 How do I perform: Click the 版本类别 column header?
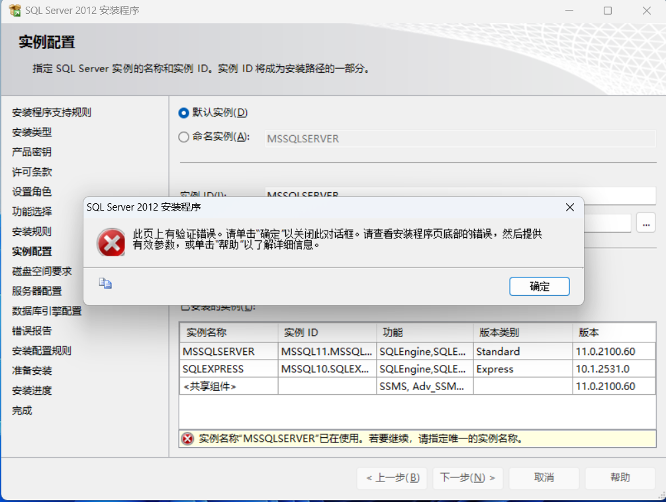523,332
